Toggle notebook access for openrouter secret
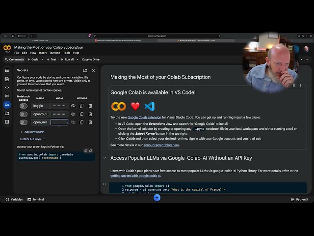314x236 pixels. pyautogui.click(x=24, y=114)
